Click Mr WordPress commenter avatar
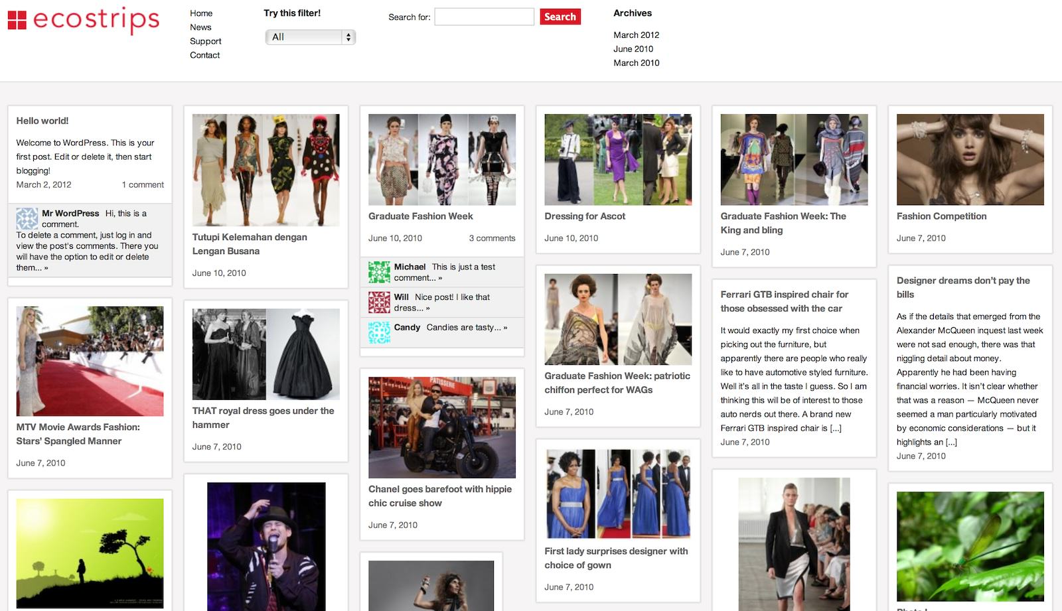 27,219
